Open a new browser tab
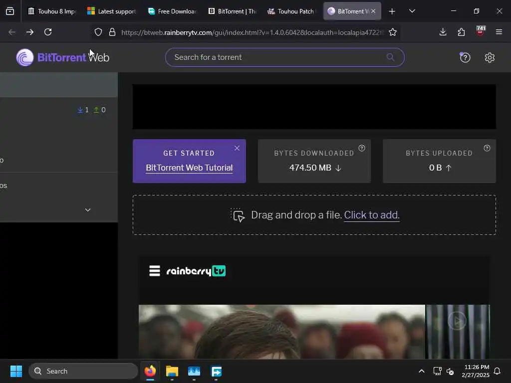 (392, 11)
